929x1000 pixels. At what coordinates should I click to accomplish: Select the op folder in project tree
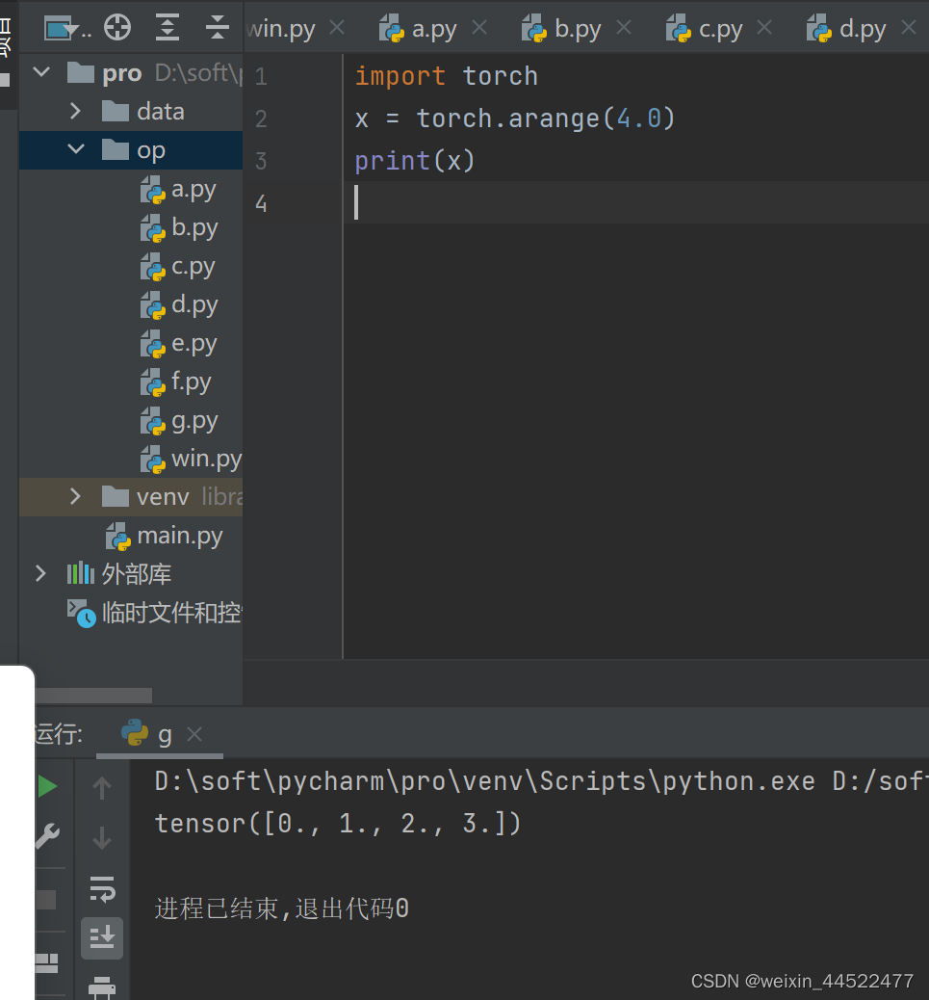[133, 150]
